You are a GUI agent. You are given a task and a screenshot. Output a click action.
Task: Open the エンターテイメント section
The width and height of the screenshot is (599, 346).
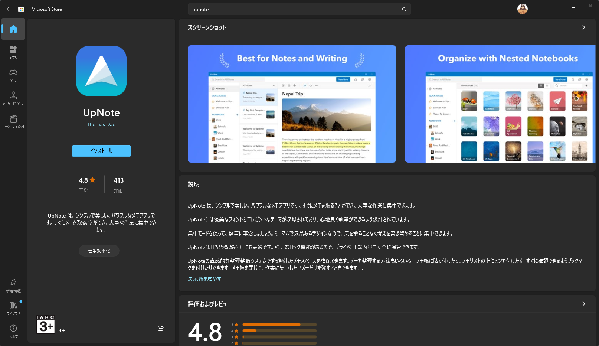(x=13, y=121)
